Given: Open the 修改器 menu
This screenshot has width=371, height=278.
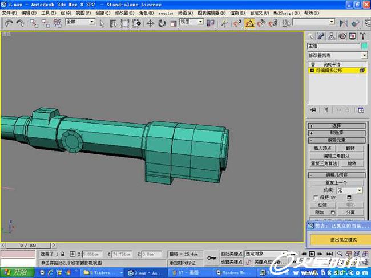Looking at the screenshot, I should 124,13.
